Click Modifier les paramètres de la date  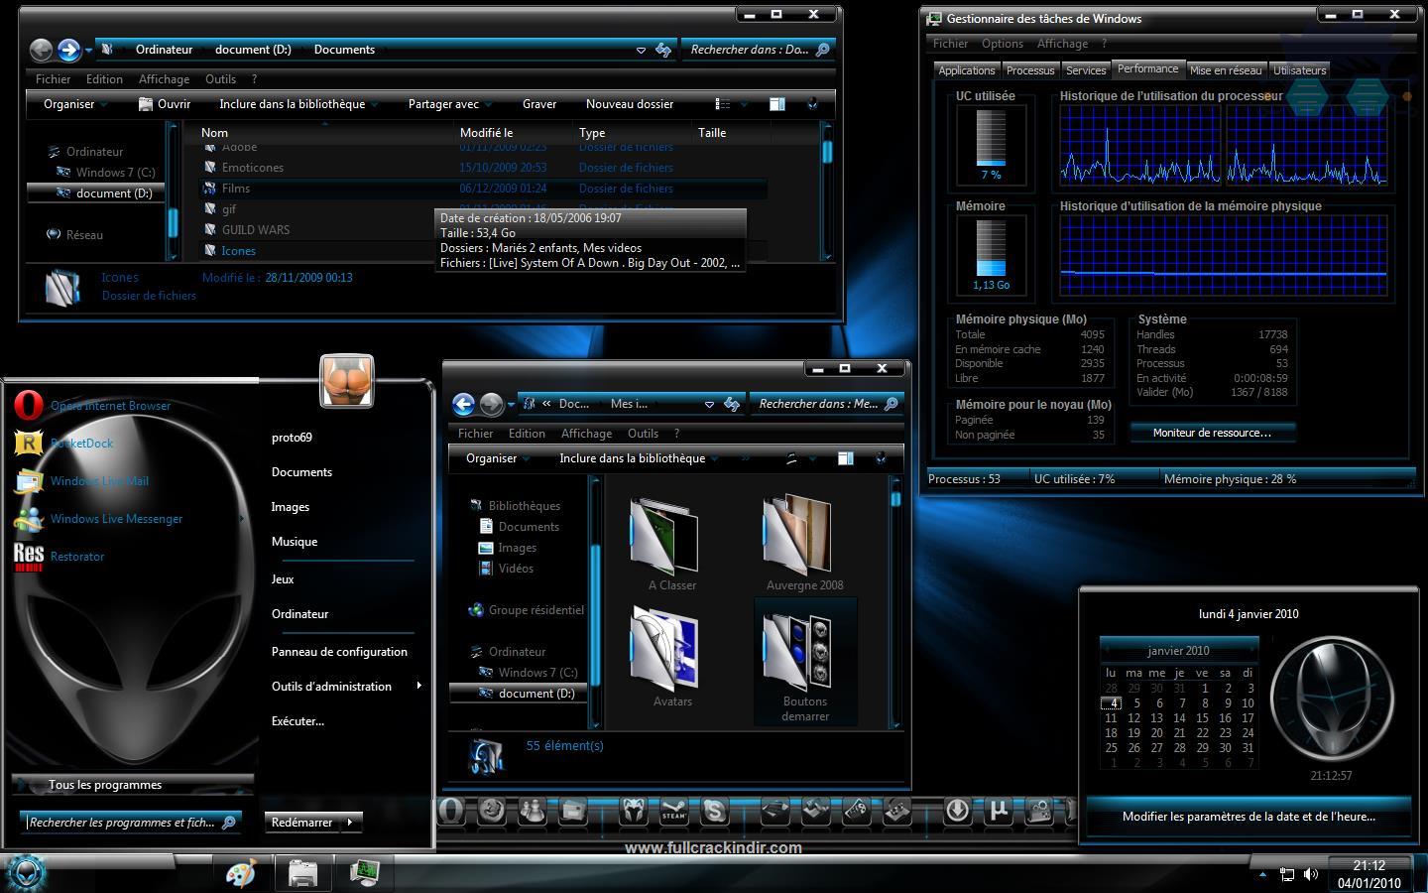coord(1249,817)
